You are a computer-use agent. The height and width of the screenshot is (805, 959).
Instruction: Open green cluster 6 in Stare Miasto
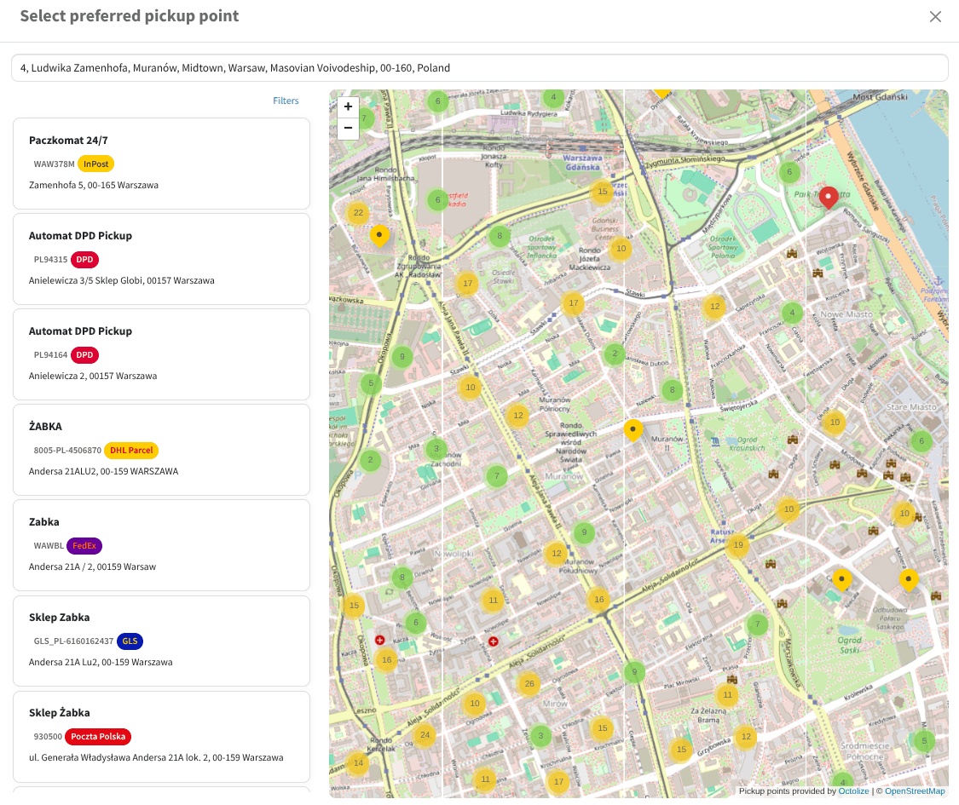[921, 440]
